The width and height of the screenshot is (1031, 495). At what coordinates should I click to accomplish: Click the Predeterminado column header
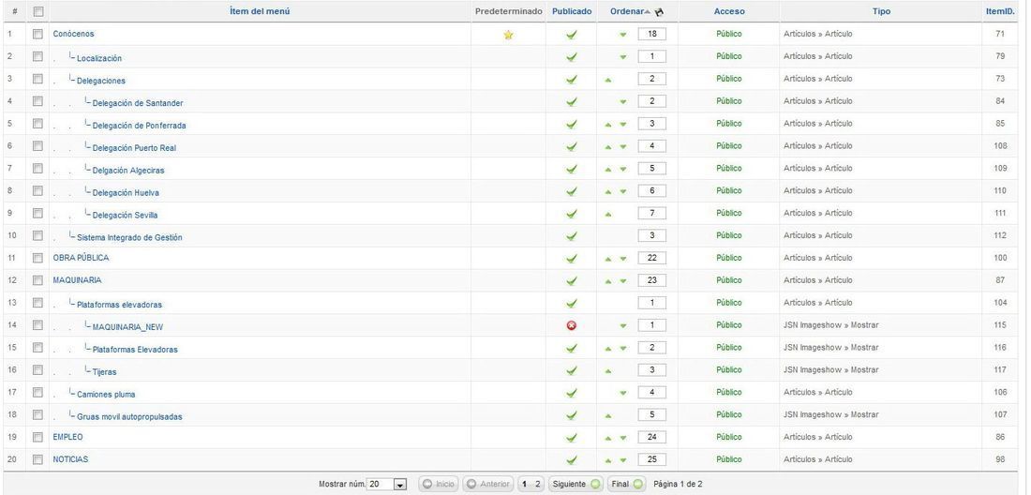pyautogui.click(x=508, y=11)
